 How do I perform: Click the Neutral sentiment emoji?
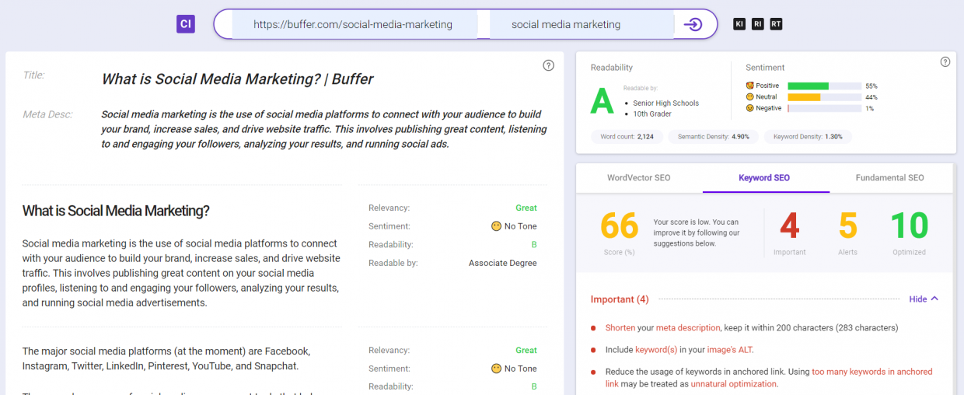750,97
